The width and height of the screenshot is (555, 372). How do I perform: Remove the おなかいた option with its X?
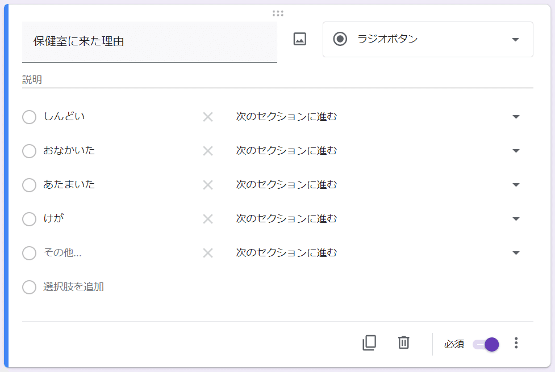pos(208,151)
